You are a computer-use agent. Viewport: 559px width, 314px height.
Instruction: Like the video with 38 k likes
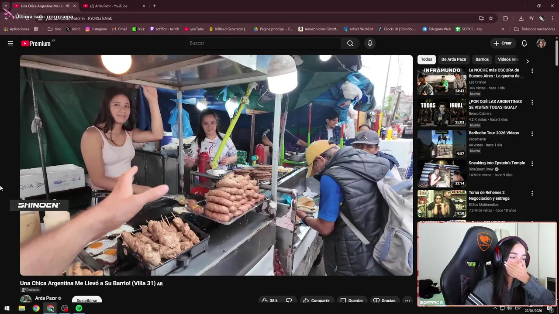[x=269, y=300]
